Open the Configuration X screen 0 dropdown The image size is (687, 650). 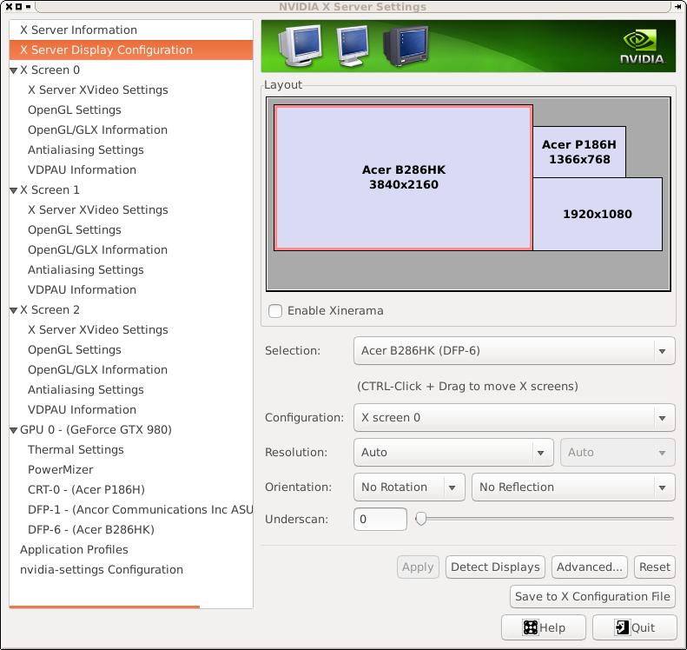(514, 418)
